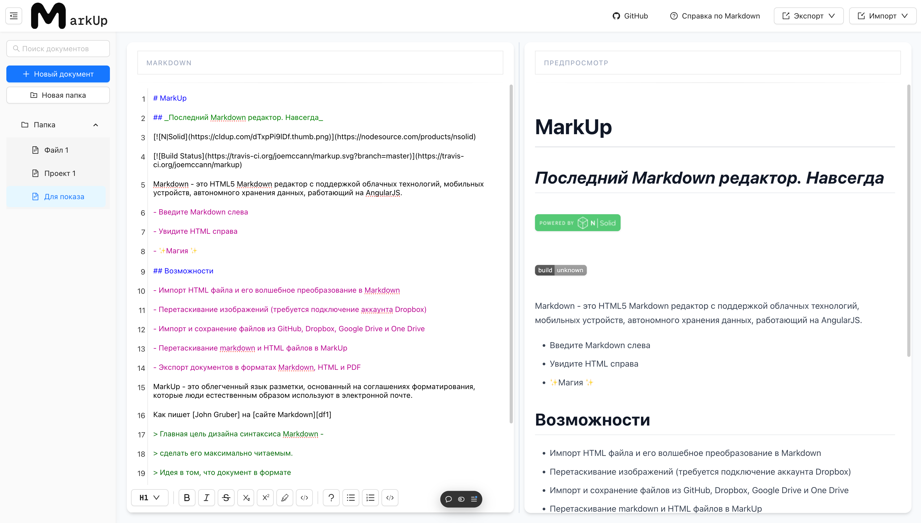The height and width of the screenshot is (523, 921).
Task: Select the Проект 1 document
Action: click(59, 173)
